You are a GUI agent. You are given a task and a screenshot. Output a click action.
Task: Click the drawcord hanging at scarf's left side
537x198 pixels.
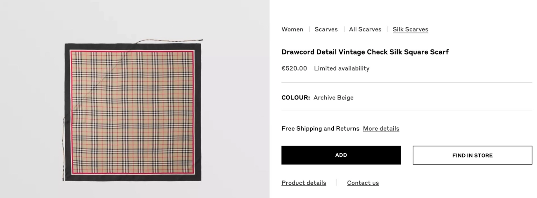[63, 148]
